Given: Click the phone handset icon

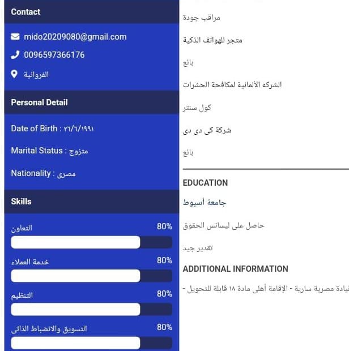Looking at the screenshot, I should coord(15,55).
